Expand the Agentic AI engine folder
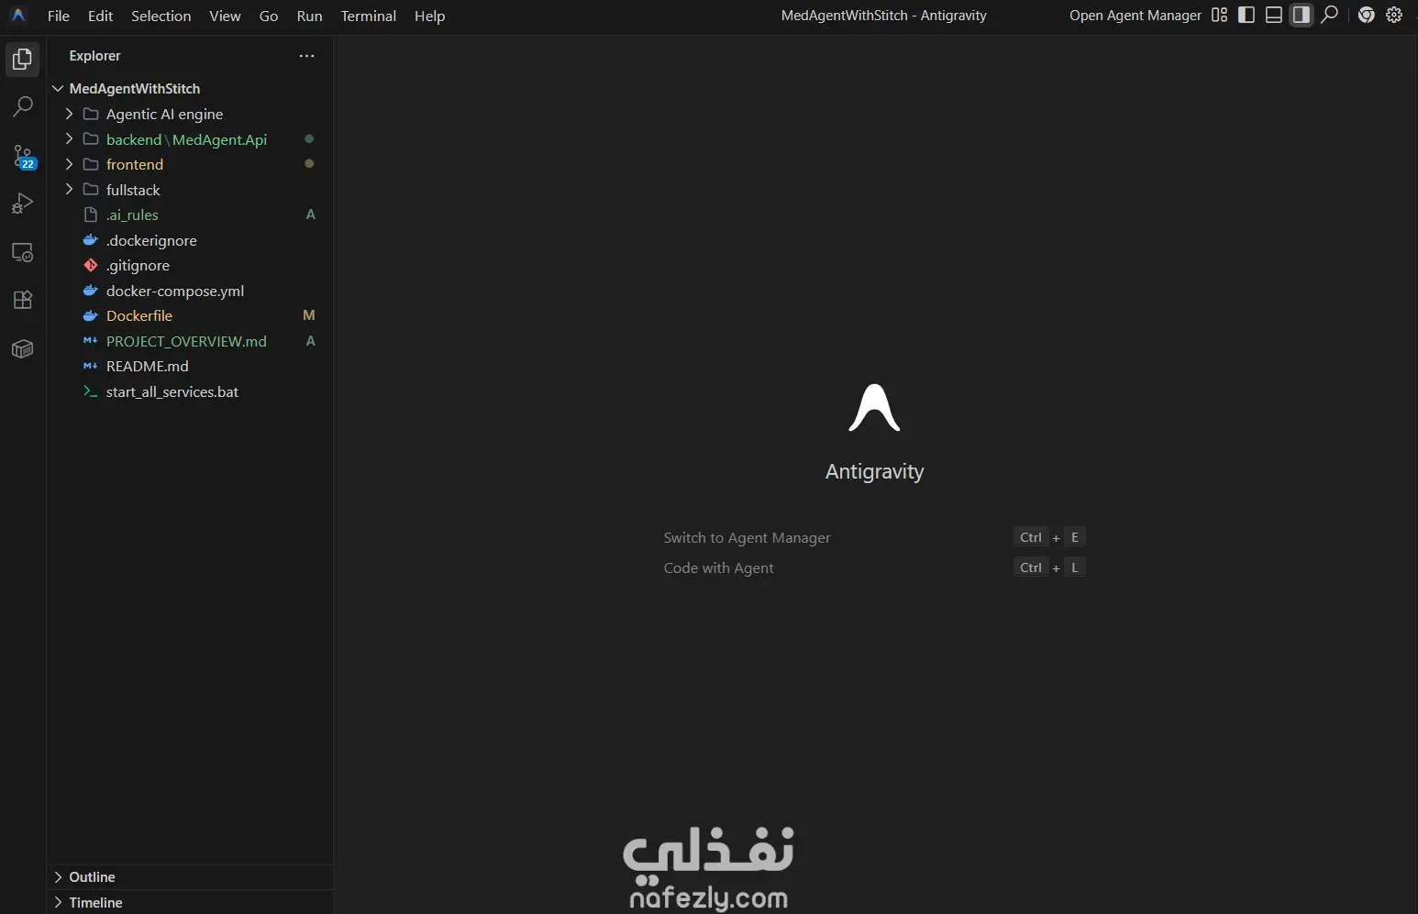The image size is (1418, 914). 69,114
